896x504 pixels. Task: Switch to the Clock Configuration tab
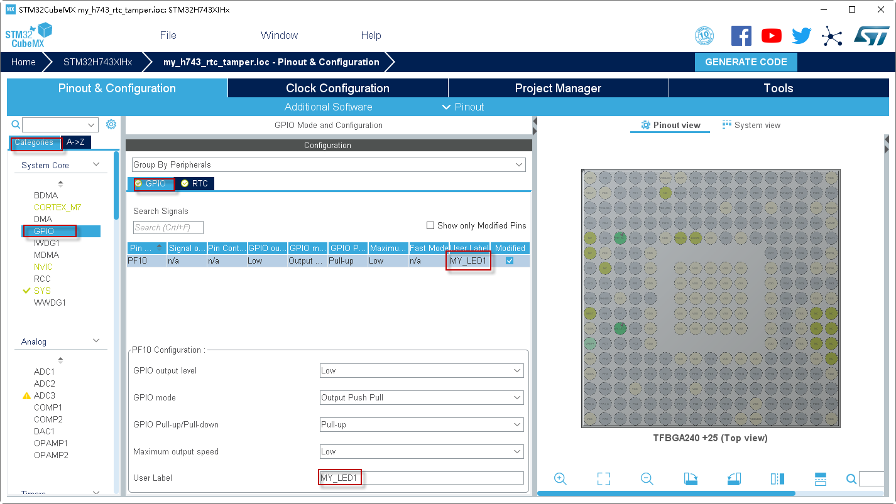pyautogui.click(x=337, y=88)
